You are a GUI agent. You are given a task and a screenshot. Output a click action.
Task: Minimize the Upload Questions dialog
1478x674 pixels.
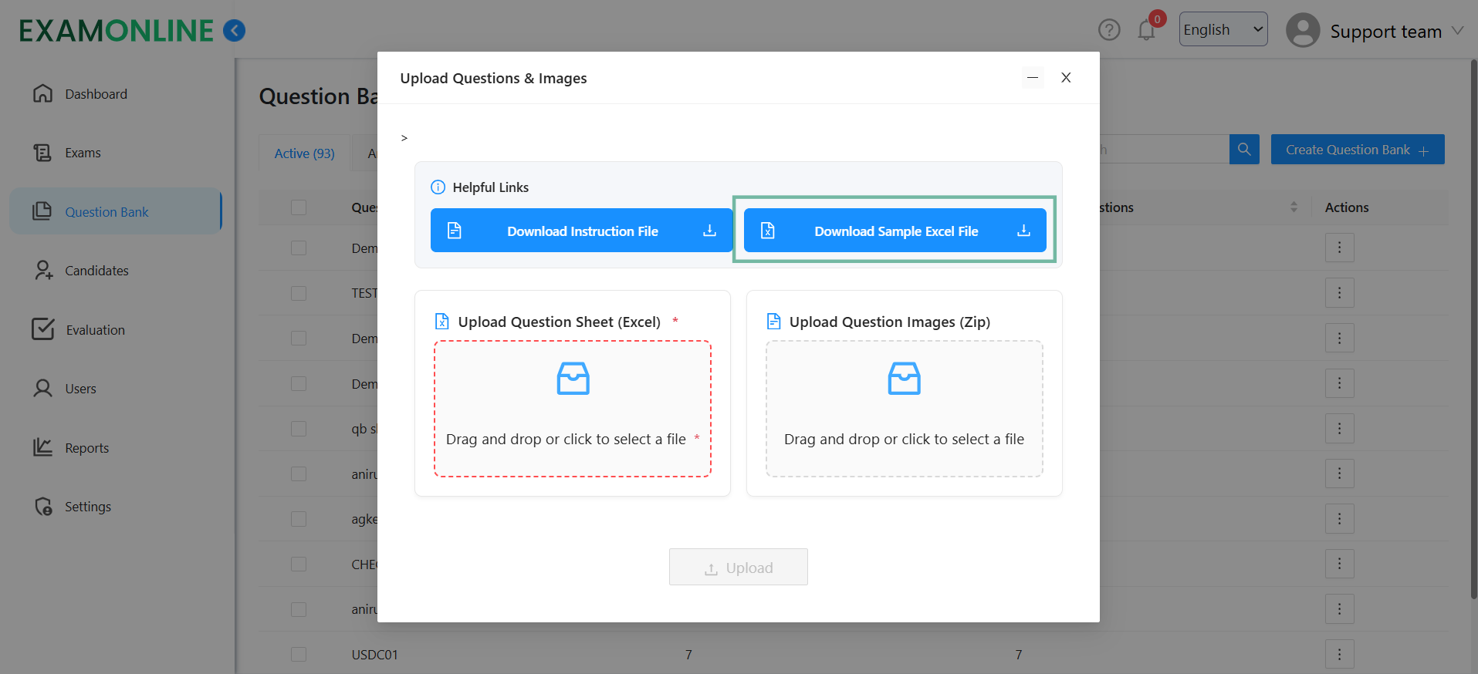click(1033, 78)
